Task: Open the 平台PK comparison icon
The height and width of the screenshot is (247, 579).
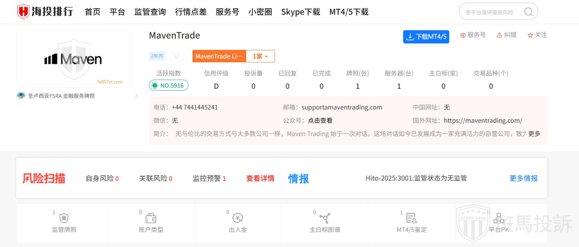Action: click(498, 218)
